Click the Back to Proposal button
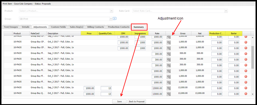Image resolution: width=257 pixels, height=105 pixels. click(x=137, y=102)
